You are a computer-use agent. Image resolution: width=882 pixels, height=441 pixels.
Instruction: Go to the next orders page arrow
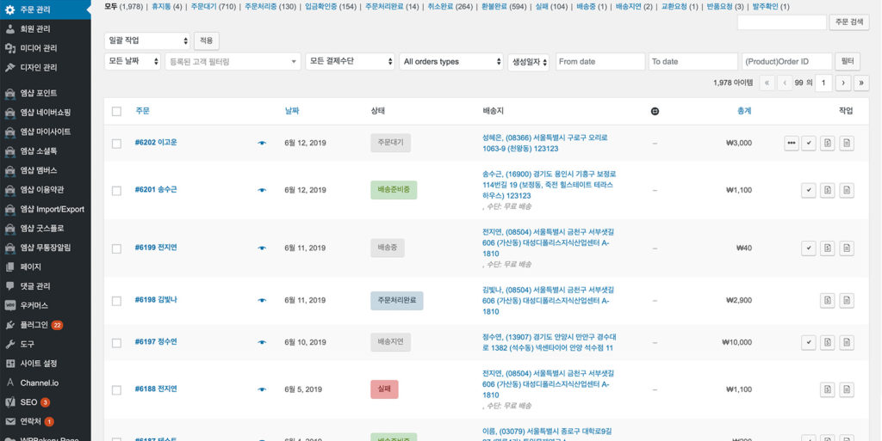(843, 83)
